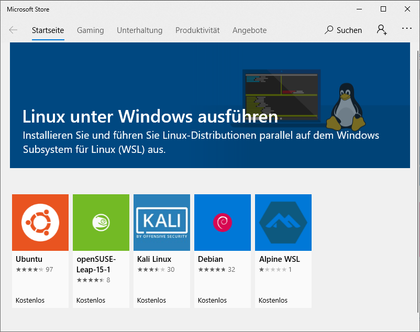Viewport: 420px width, 332px height.
Task: Click the openSUSE star rating with 8
Action: point(93,280)
